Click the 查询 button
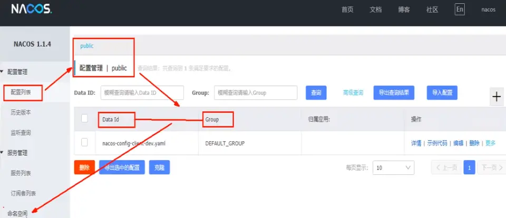Viewport: 506px width, 218px height. tap(316, 93)
